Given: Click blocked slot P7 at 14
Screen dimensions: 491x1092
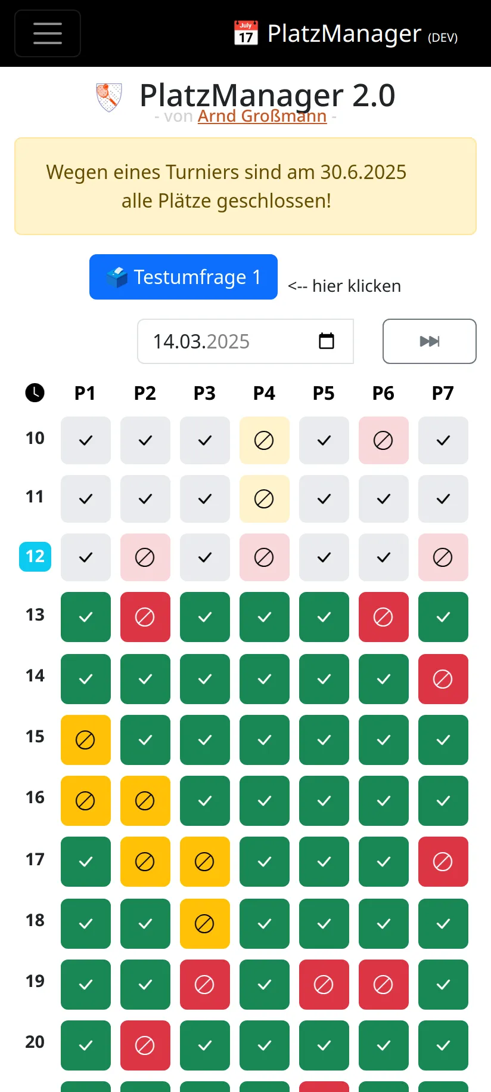Looking at the screenshot, I should [443, 679].
